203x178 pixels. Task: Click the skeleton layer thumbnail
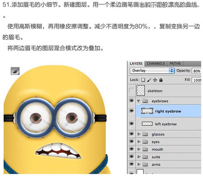[x=141, y=90]
